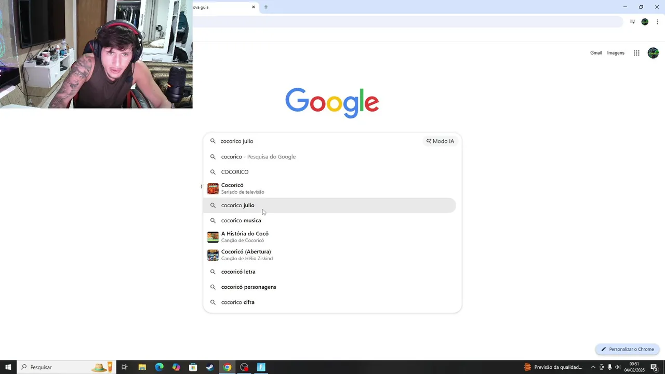Viewport: 665px width, 374px height.
Task: Click Personalizar o Chrome button
Action: (628, 349)
